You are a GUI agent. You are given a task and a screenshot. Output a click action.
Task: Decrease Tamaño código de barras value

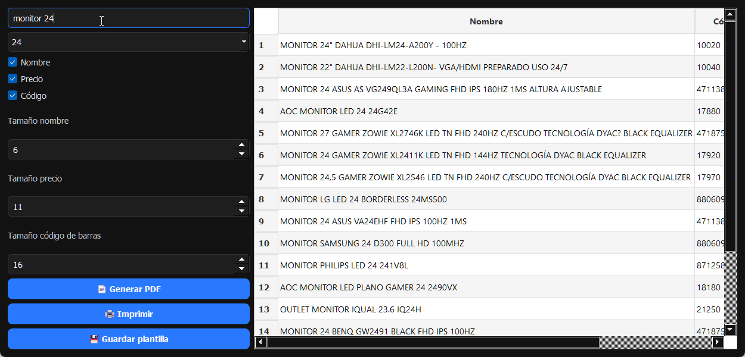click(x=241, y=269)
